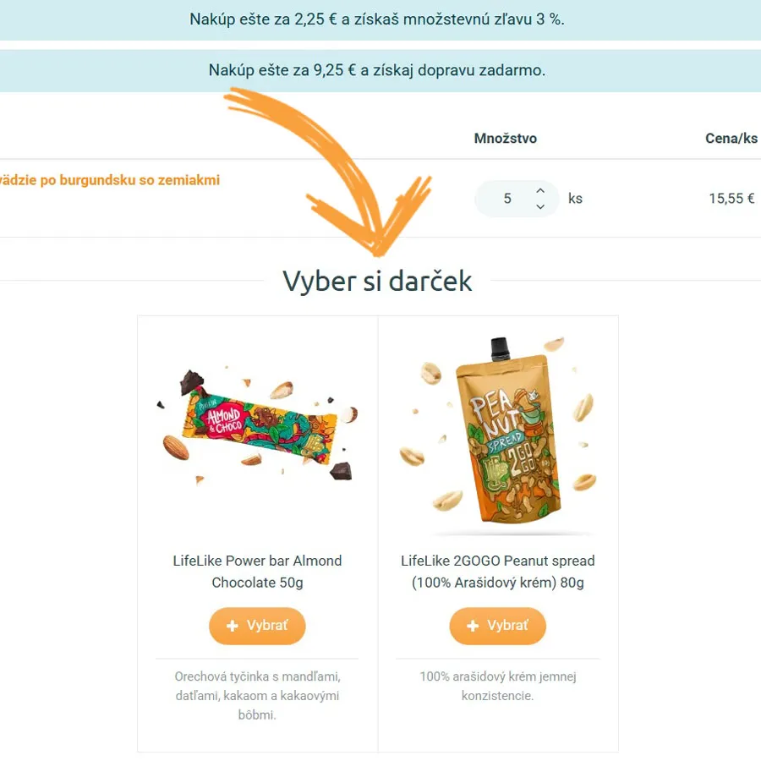Increase quantity with the up arrow
Screen dimensions: 761x761
[x=540, y=191]
